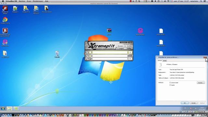Click the third Xtremsplit path field
Image resolution: width=208 pixels, height=117 pixels.
110,58
